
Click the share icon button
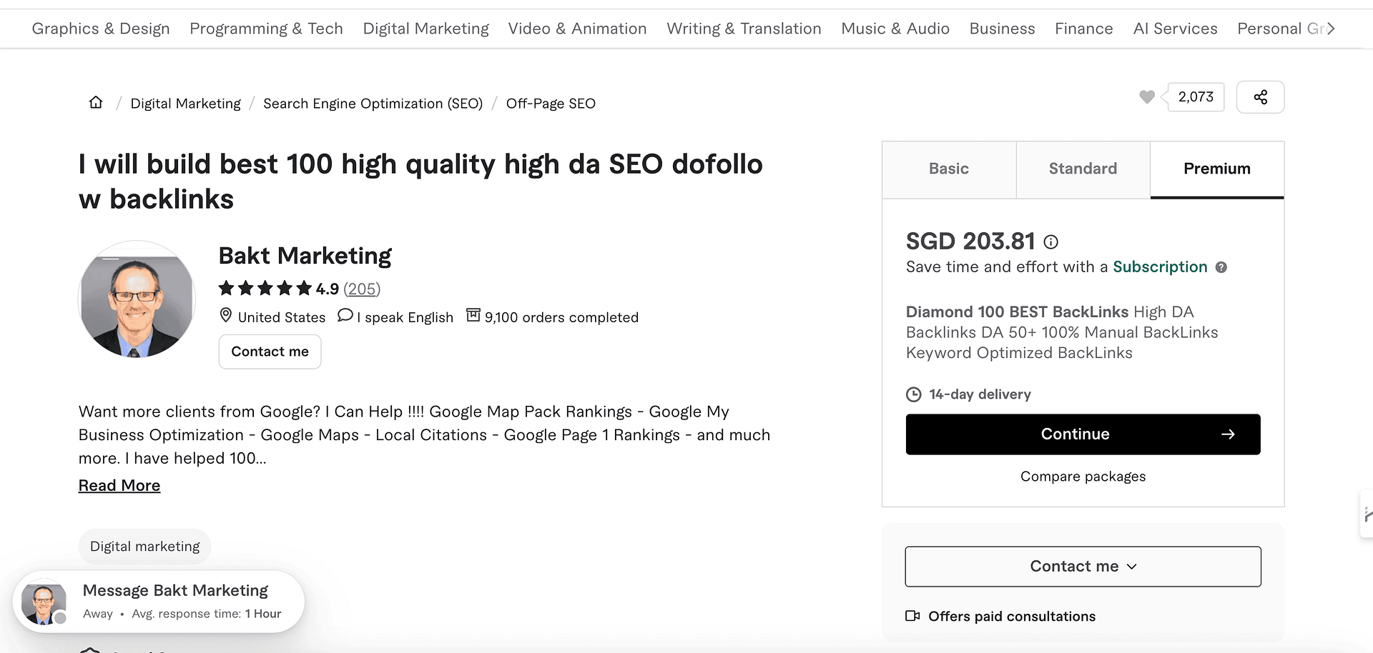coord(1260,97)
